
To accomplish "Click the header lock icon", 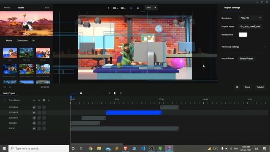I will (x=39, y=100).
